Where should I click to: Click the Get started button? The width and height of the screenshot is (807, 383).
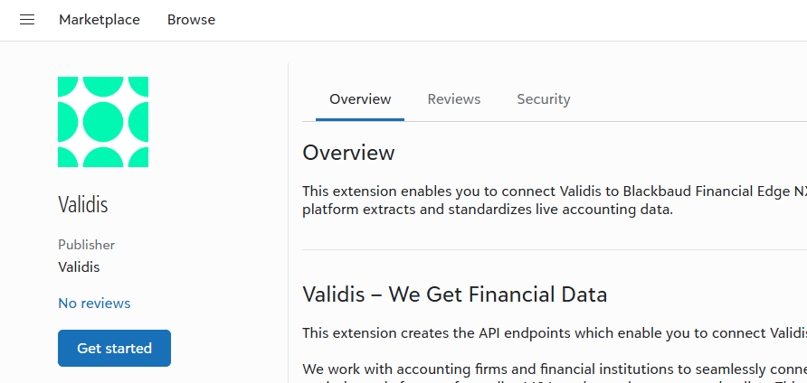click(x=114, y=348)
